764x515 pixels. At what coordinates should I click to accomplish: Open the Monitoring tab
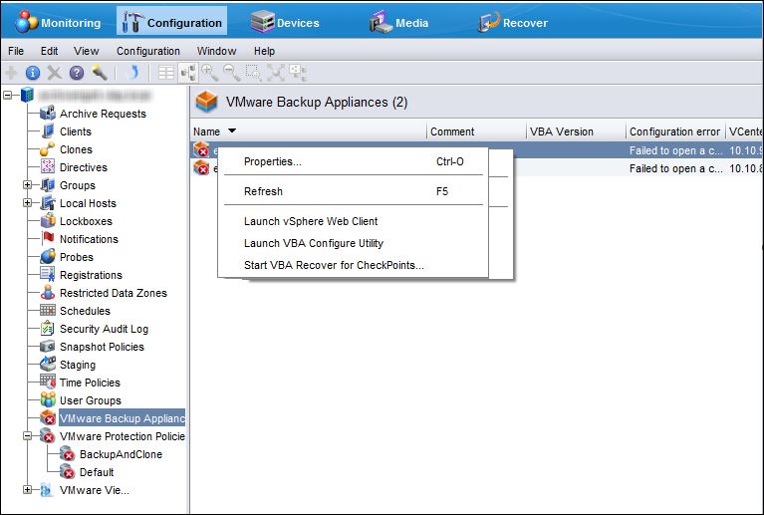58,22
